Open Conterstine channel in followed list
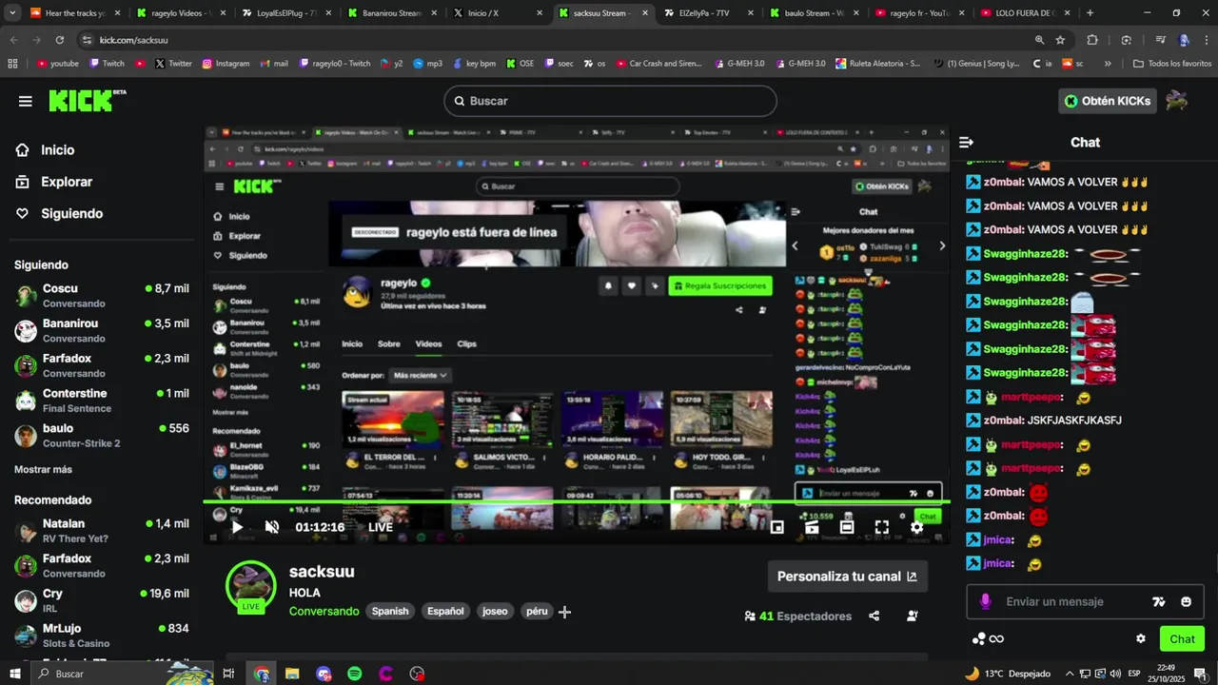This screenshot has width=1218, height=685. (x=102, y=401)
